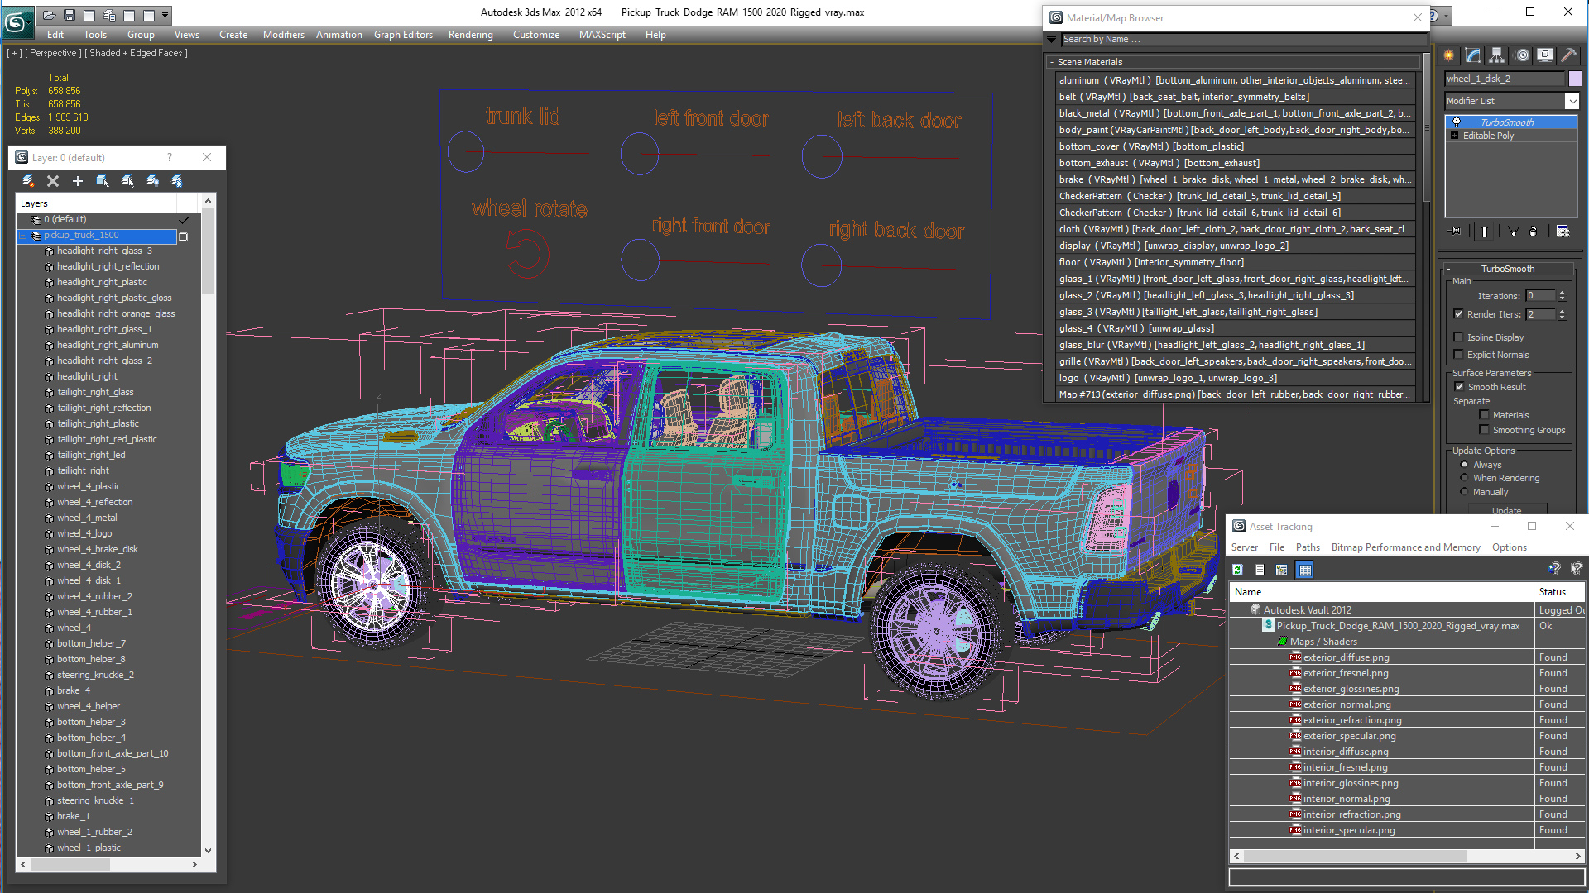1589x893 pixels.
Task: Open Bitmap Performance and Memory menu
Action: (x=1405, y=547)
